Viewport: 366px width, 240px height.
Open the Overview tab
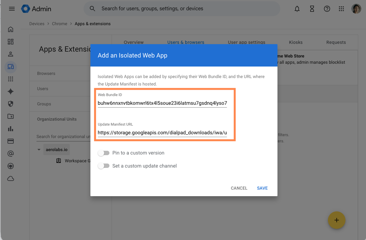click(133, 42)
